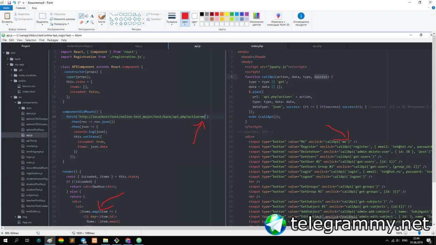This screenshot has width=436, height=245.
Task: Open the Packages menu in Atom
Action: [52, 40]
